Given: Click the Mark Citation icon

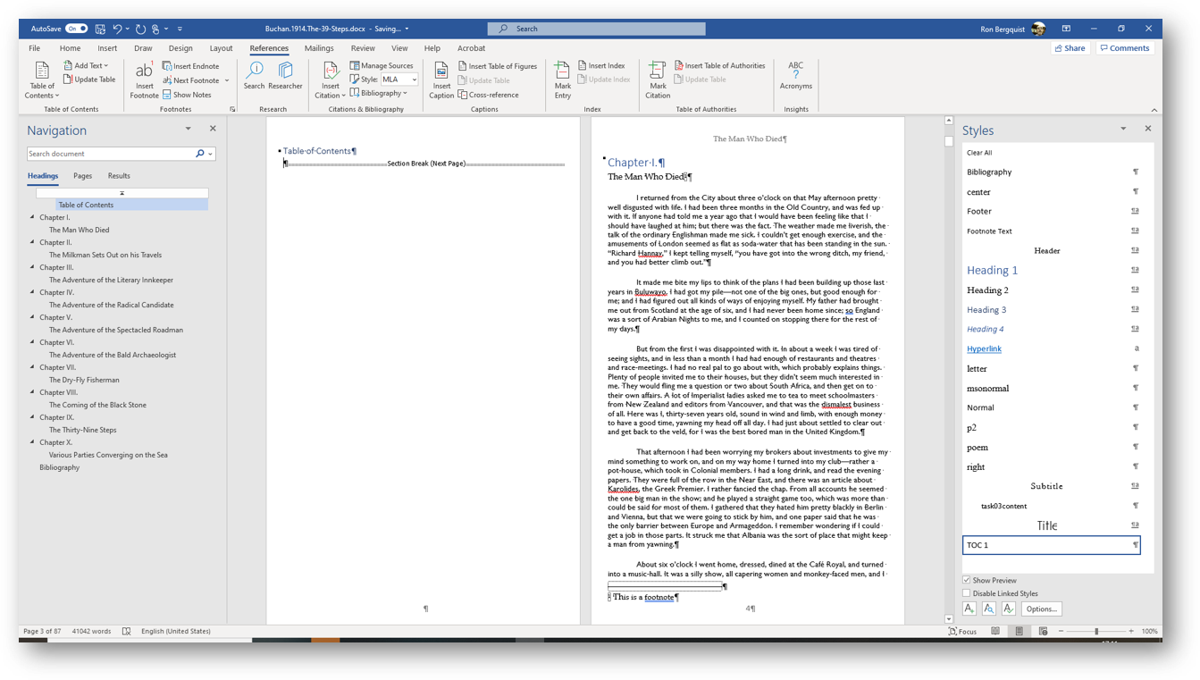Looking at the screenshot, I should click(657, 72).
